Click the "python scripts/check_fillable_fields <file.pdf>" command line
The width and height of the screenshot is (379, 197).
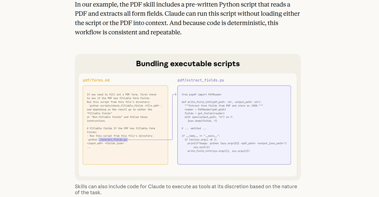126,106
